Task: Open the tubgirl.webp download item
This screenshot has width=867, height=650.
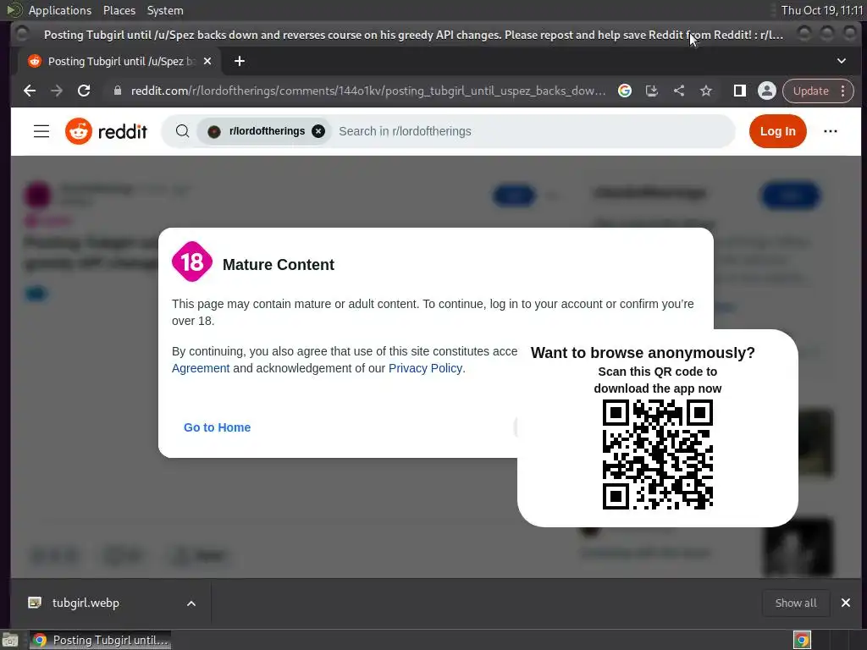Action: click(86, 603)
